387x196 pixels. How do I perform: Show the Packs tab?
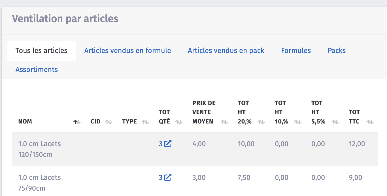337,51
